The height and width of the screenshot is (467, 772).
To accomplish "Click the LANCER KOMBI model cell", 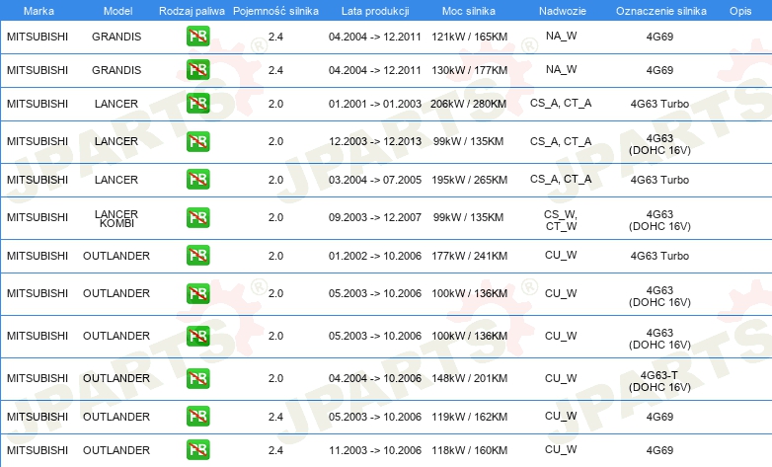I will (x=116, y=218).
